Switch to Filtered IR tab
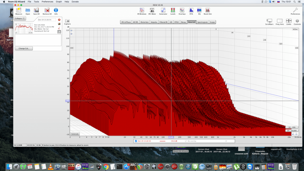The width and height of the screenshot is (304, 171). (x=163, y=22)
